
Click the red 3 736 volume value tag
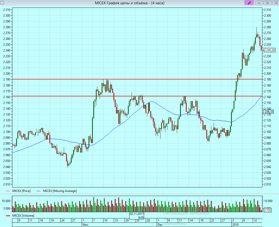(267, 210)
